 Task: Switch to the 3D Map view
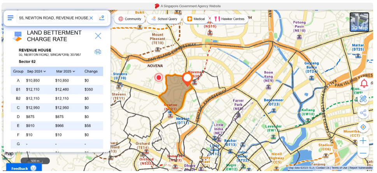(359, 22)
